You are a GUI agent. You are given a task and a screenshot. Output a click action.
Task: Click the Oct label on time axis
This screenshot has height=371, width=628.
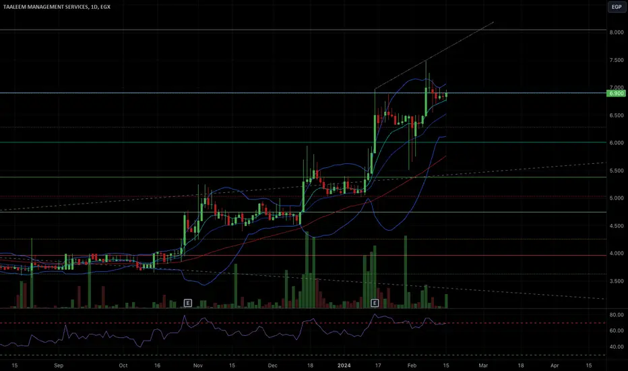pos(123,366)
